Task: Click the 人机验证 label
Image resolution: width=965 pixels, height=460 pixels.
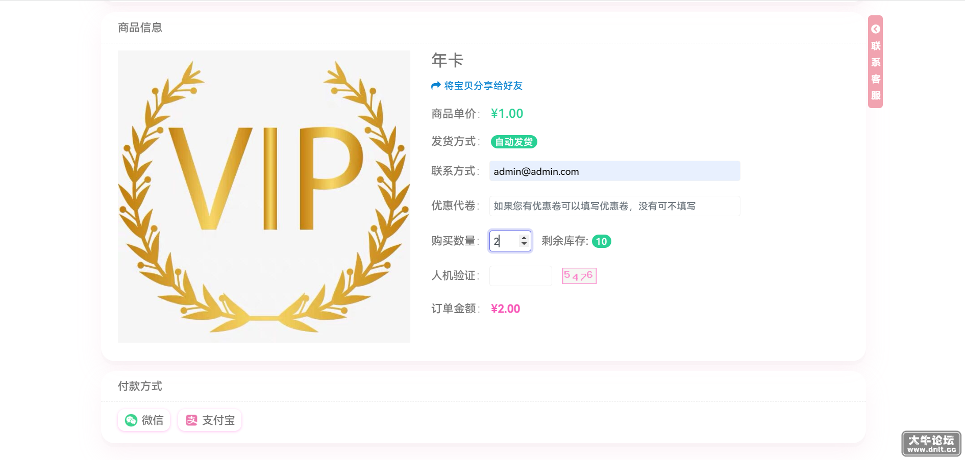Action: coord(455,275)
